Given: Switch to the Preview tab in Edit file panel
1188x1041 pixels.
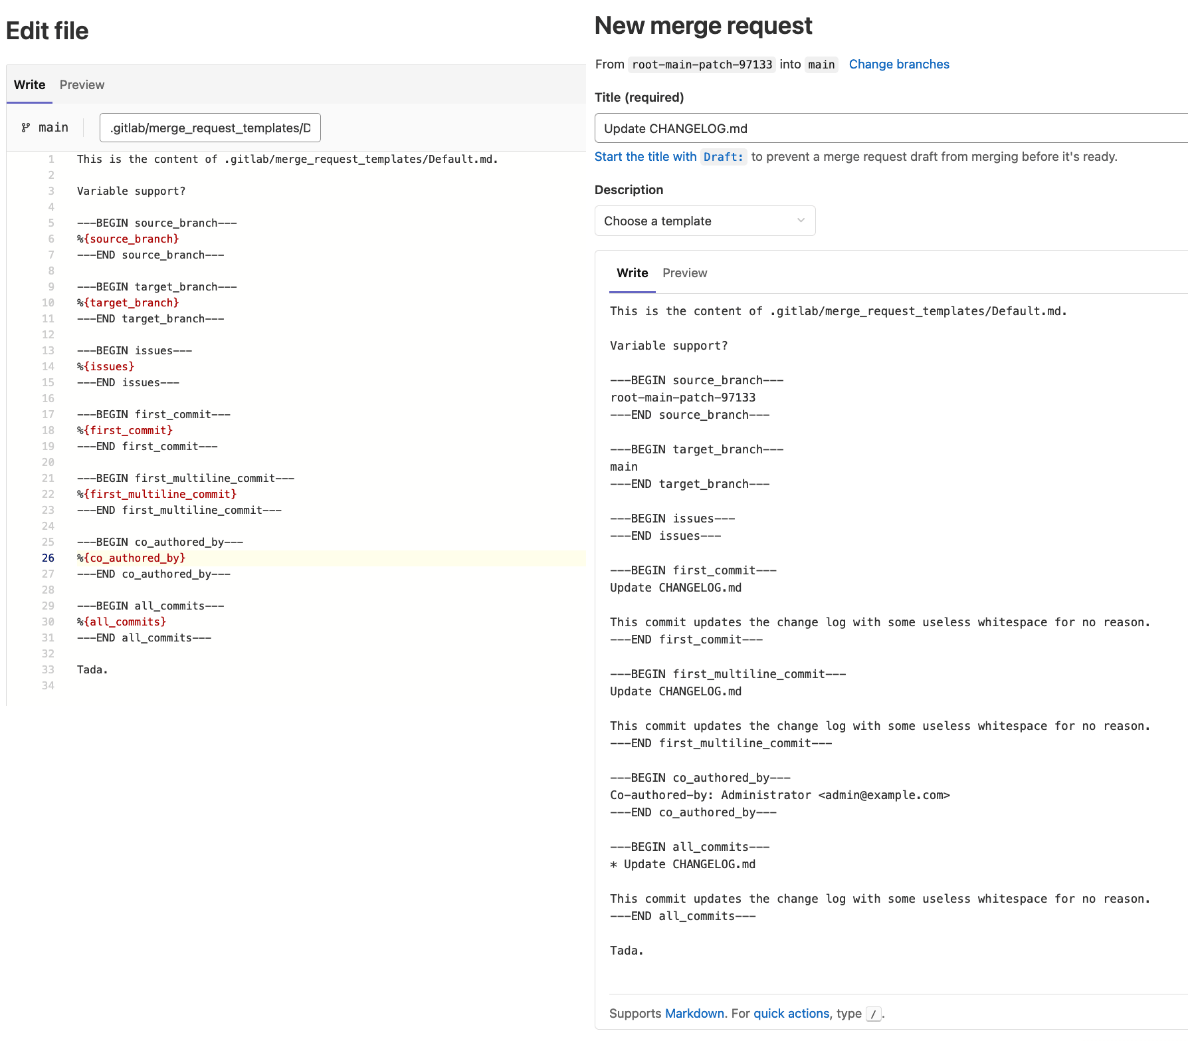Looking at the screenshot, I should pyautogui.click(x=82, y=84).
